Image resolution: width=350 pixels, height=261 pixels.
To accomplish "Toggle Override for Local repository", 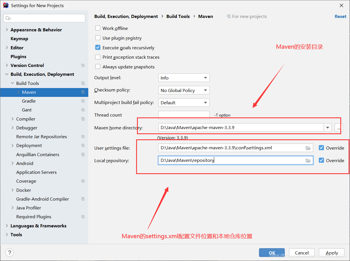I will point(321,160).
